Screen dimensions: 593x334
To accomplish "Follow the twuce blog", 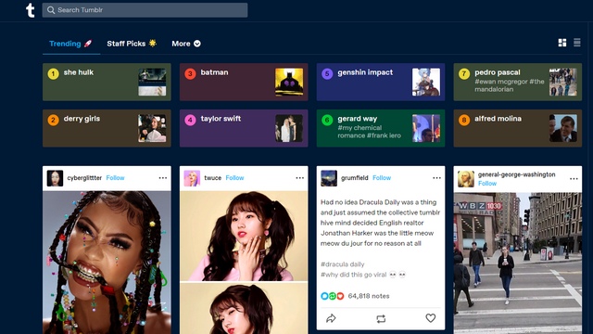I will pyautogui.click(x=234, y=178).
